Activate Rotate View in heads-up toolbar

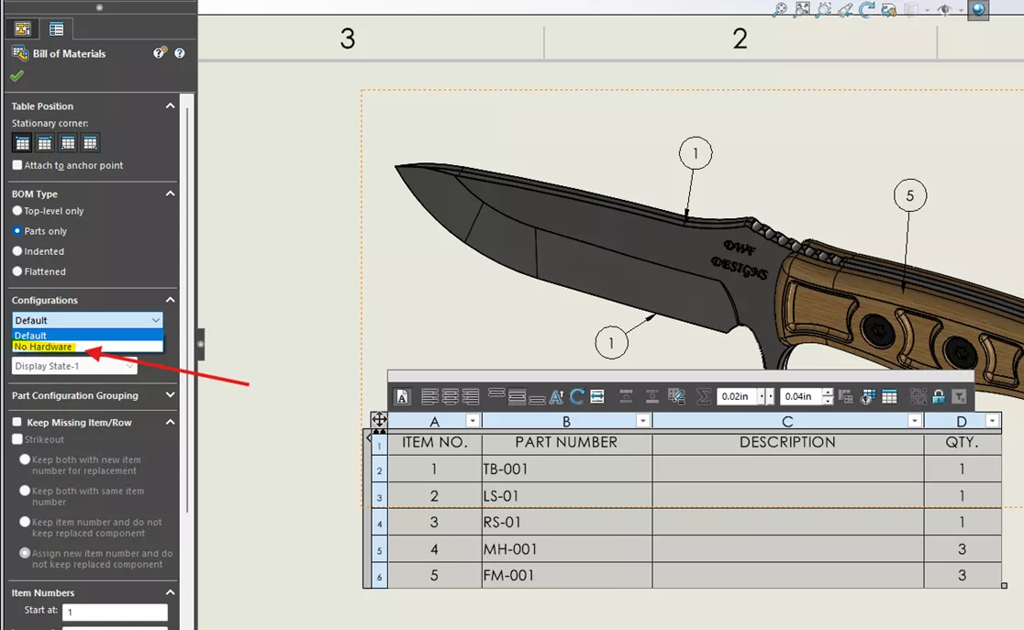coord(869,10)
